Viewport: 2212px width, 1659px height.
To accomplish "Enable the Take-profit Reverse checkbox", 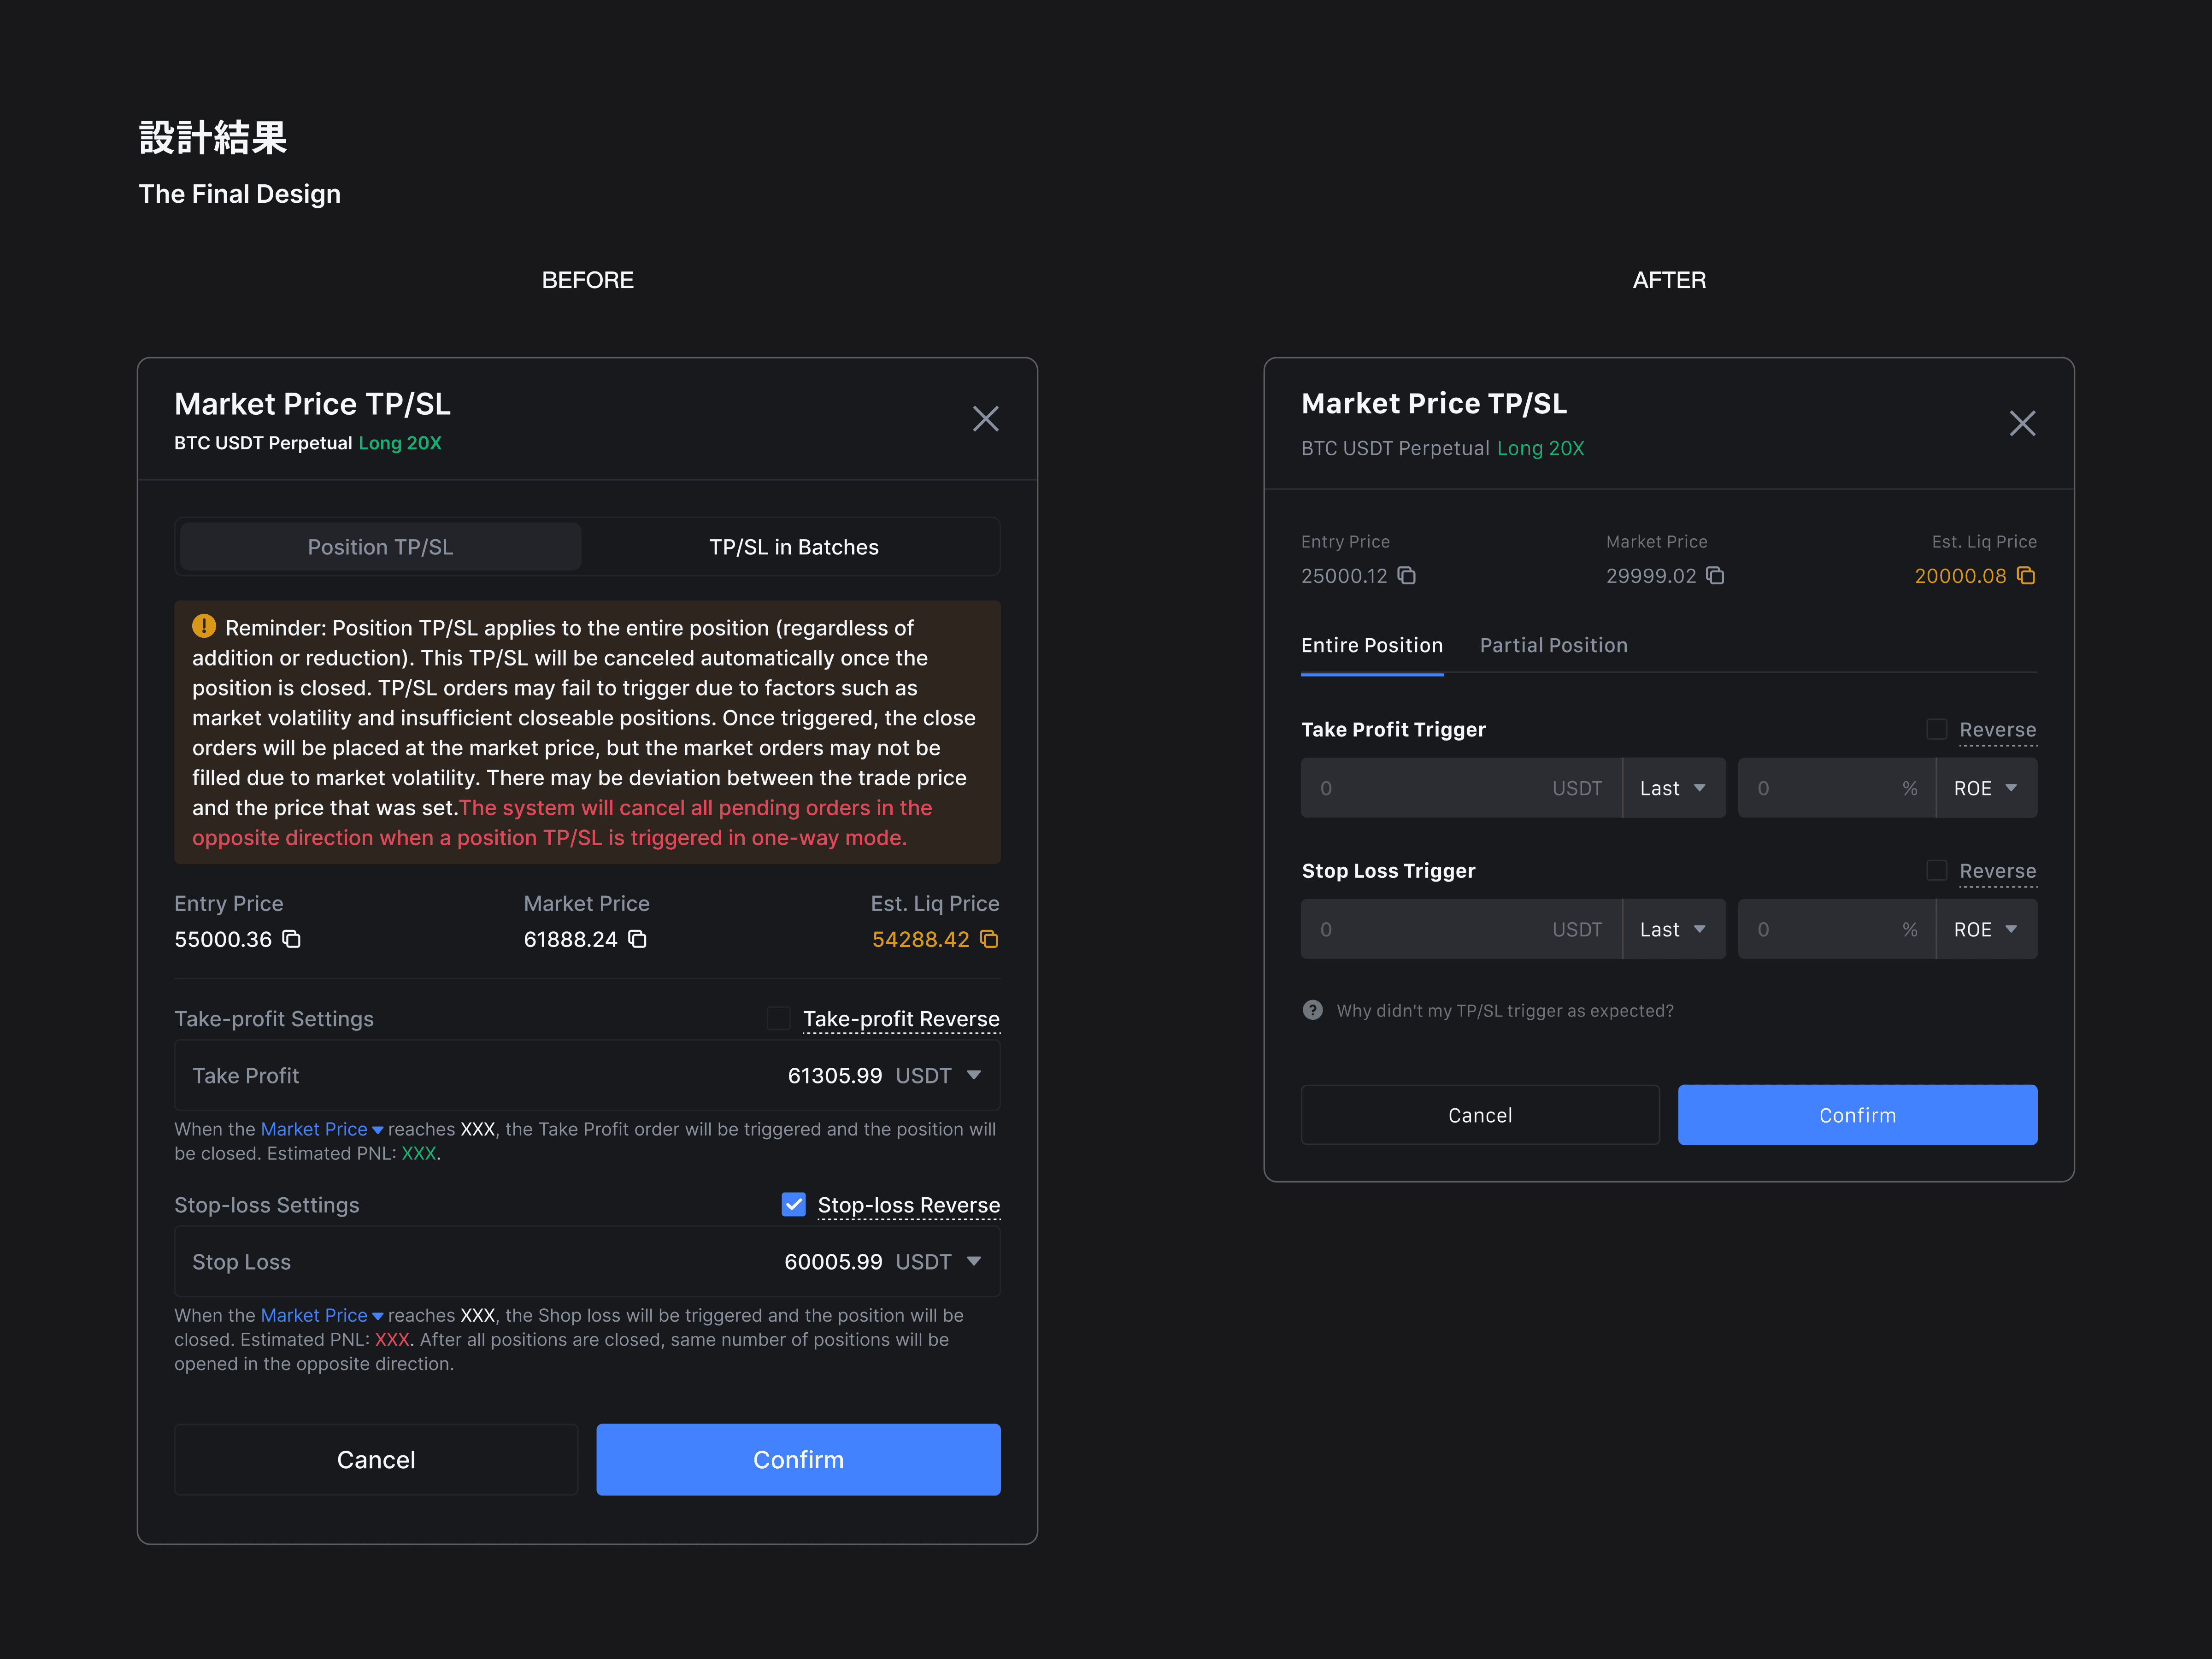I will click(x=778, y=1018).
